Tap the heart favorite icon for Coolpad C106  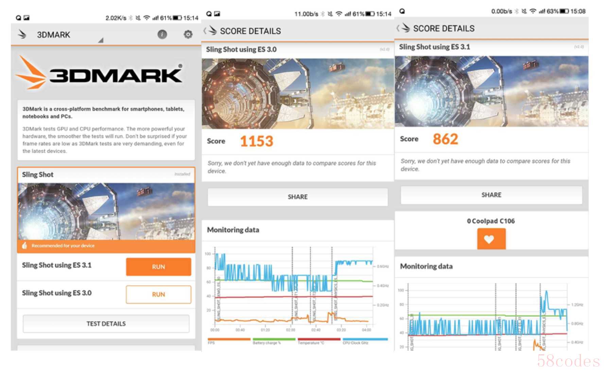tap(491, 239)
